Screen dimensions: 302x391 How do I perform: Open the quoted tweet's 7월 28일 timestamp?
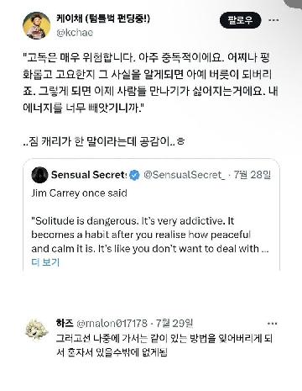(x=253, y=175)
